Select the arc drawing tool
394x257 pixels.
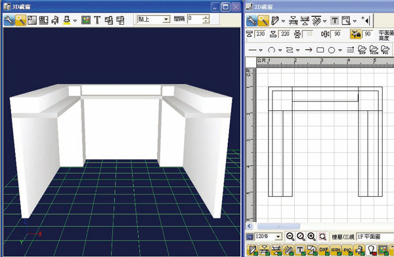[271, 50]
